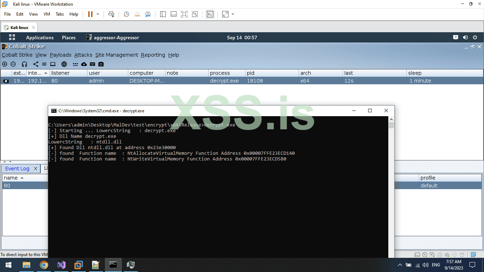Toggle VMware thumbnail bar view

174,14
